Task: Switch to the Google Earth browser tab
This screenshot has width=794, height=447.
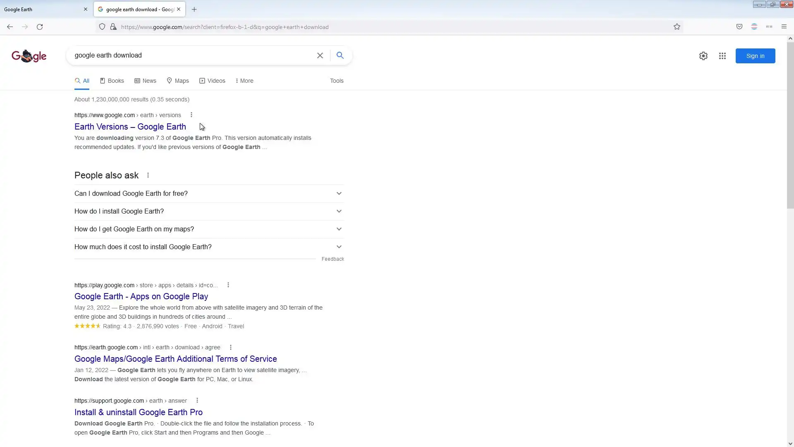Action: click(x=41, y=9)
